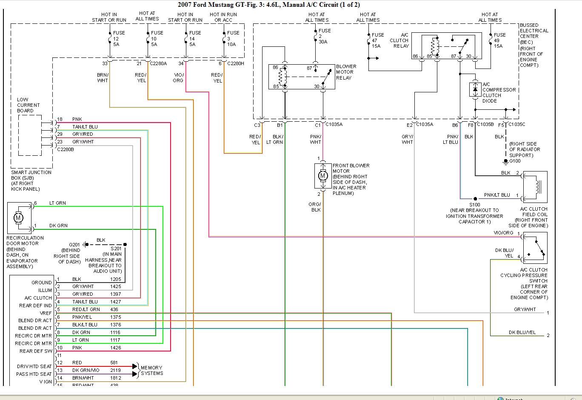Click the Smart Junction Box label

[x=31, y=180]
